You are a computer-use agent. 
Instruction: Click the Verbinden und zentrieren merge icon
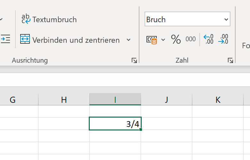pos(25,39)
